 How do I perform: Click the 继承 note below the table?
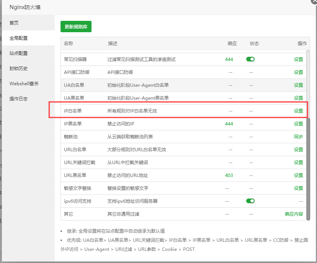tap(116, 231)
